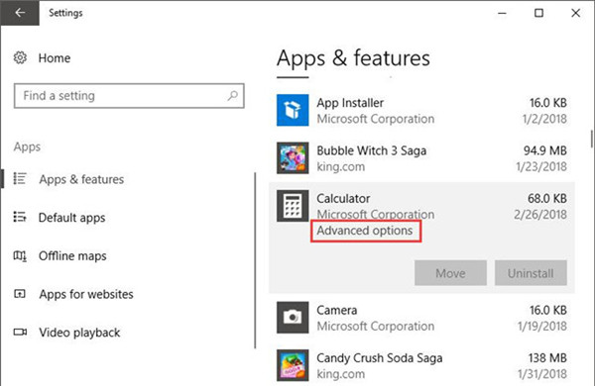The image size is (595, 386).
Task: Click the back arrow in title bar
Action: pyautogui.click(x=20, y=13)
